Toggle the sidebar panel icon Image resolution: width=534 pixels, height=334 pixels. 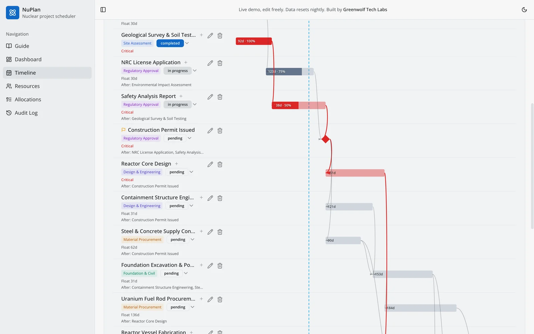coord(103,10)
